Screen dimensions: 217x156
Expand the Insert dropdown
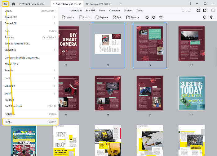coord(68,17)
